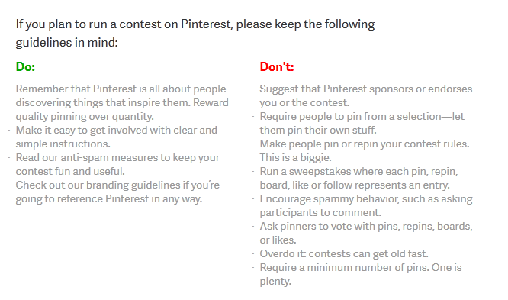The width and height of the screenshot is (508, 300).
Task: Click "Make it easy to get involved" guideline
Action: tap(116, 137)
